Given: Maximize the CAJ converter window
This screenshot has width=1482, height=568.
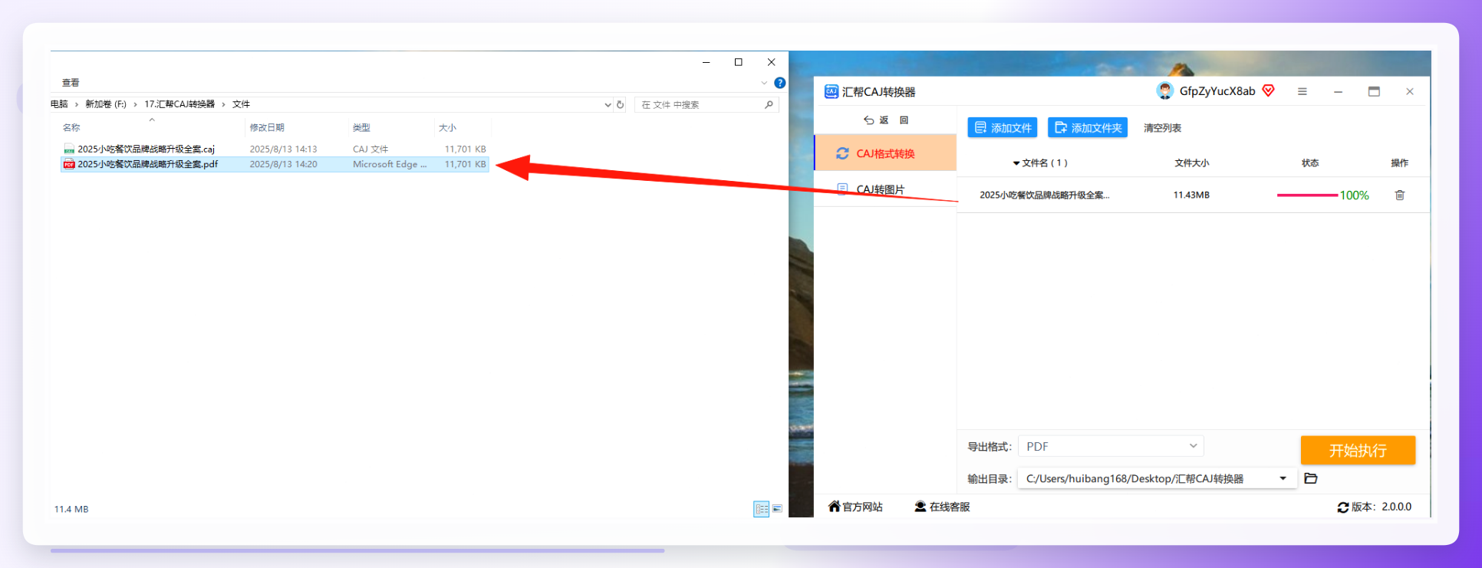Looking at the screenshot, I should (x=1374, y=91).
